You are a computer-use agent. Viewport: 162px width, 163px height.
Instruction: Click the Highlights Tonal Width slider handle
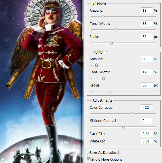pyautogui.click(x=104, y=79)
